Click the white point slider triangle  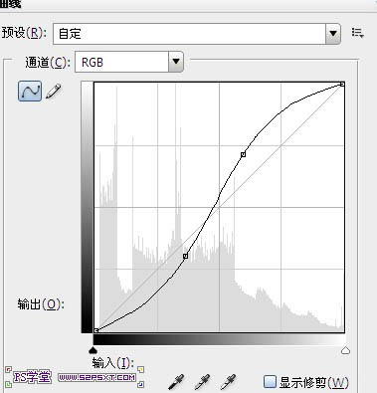pyautogui.click(x=345, y=350)
